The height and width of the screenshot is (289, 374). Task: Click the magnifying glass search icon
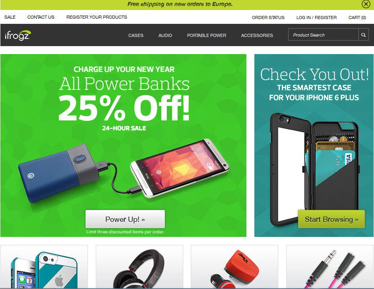tap(364, 35)
